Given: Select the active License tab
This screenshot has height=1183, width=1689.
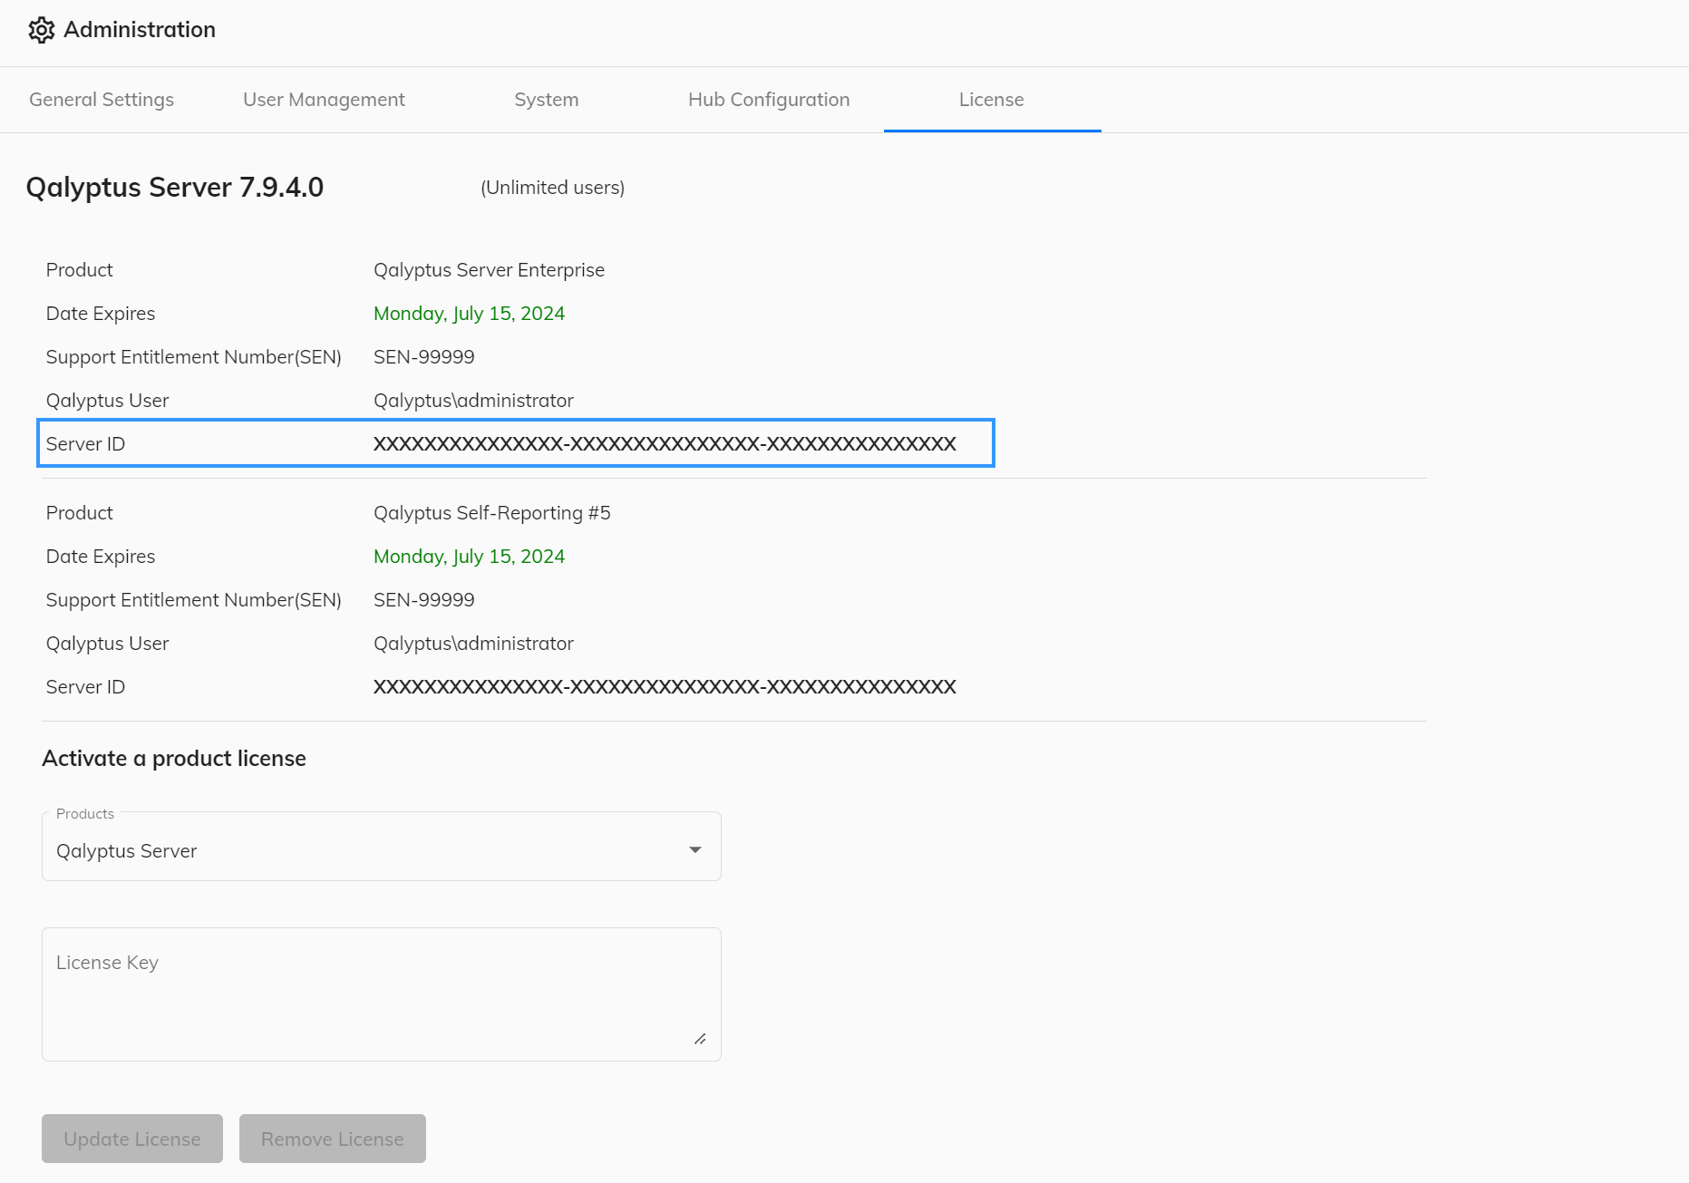Looking at the screenshot, I should [x=991, y=100].
